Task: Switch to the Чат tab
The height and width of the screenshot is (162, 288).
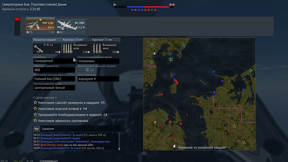Action: pos(37,129)
